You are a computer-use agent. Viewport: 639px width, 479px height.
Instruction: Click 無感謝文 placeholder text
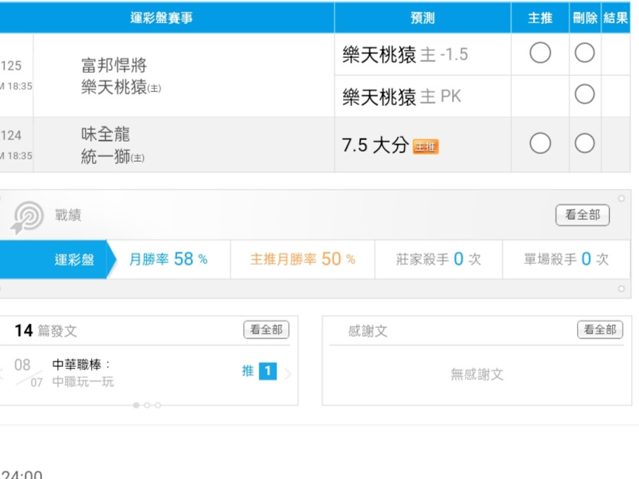tap(477, 374)
